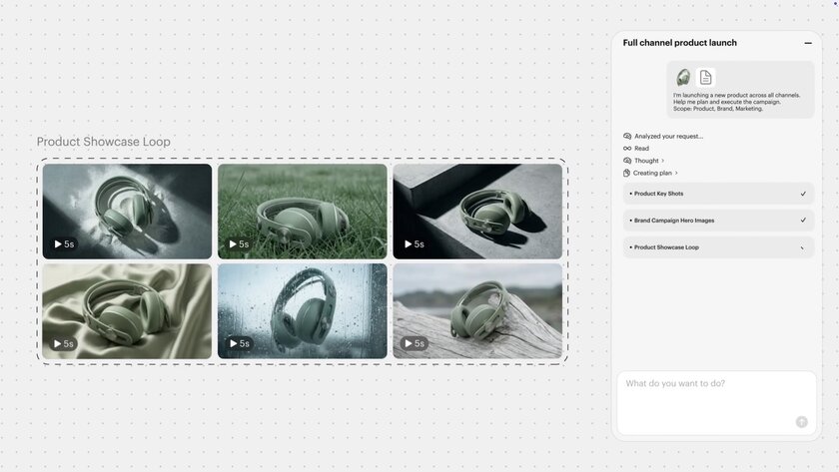
Task: Select the top-left chalk dust headphones clip
Action: click(127, 211)
